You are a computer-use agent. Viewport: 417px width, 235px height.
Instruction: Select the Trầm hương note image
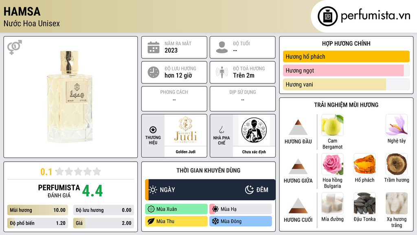tap(397, 164)
